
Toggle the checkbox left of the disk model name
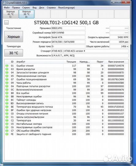(6, 22)
